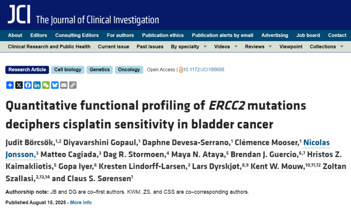Click the More info link
Screen dimensions: 351x214
click(x=81, y=202)
